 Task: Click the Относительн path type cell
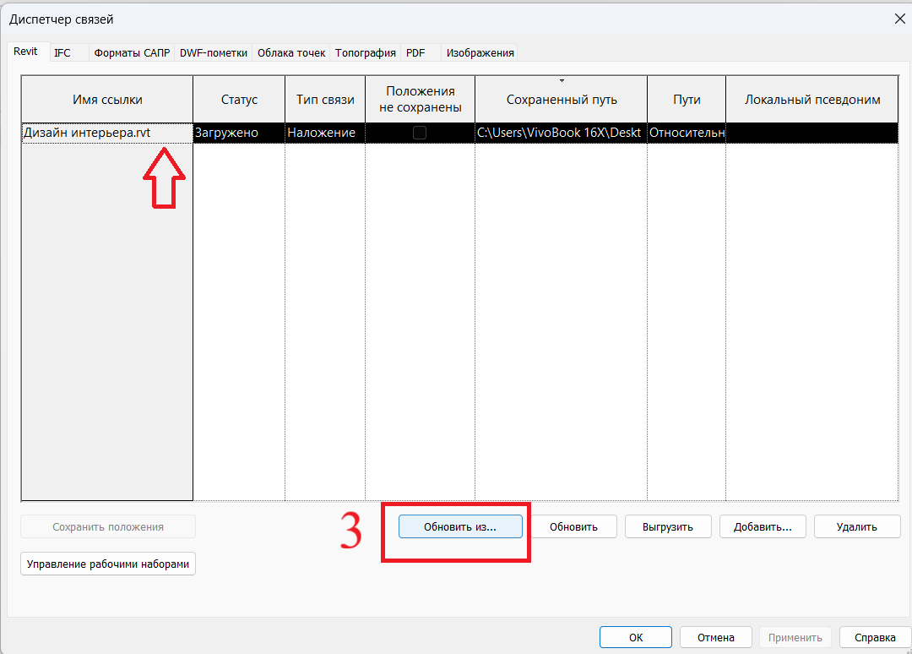coord(687,133)
